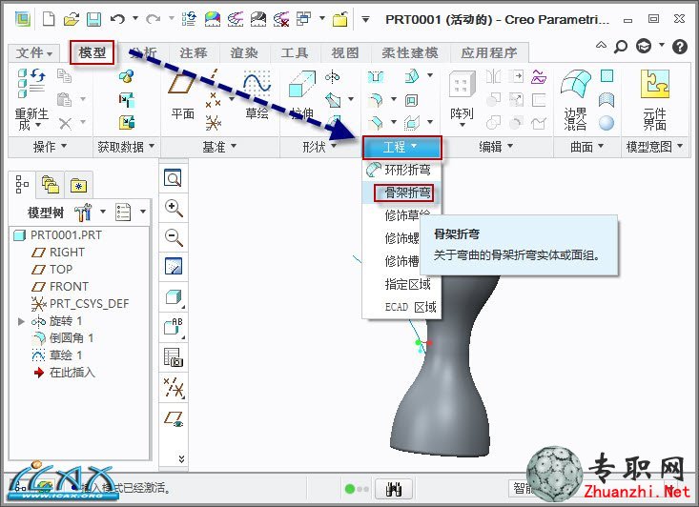The height and width of the screenshot is (507, 699).
Task: Click the 元件界面 component interface icon
Action: 655,84
